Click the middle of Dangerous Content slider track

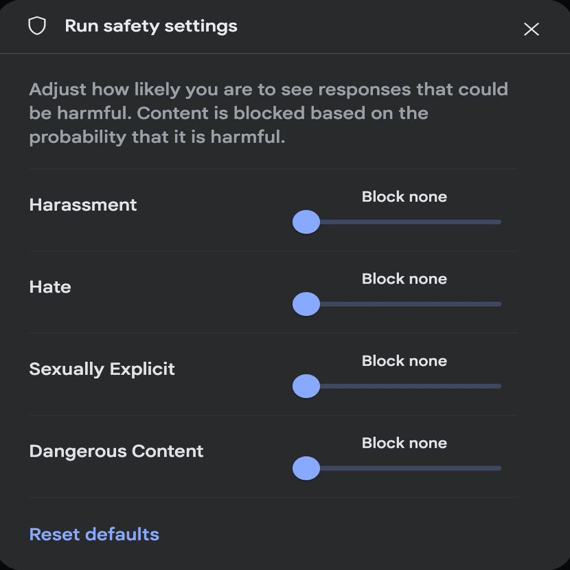(397, 468)
